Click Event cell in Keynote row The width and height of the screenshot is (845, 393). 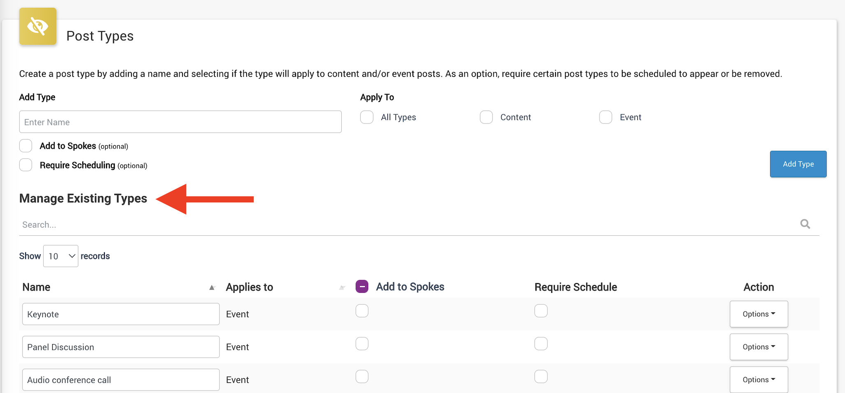click(x=237, y=314)
